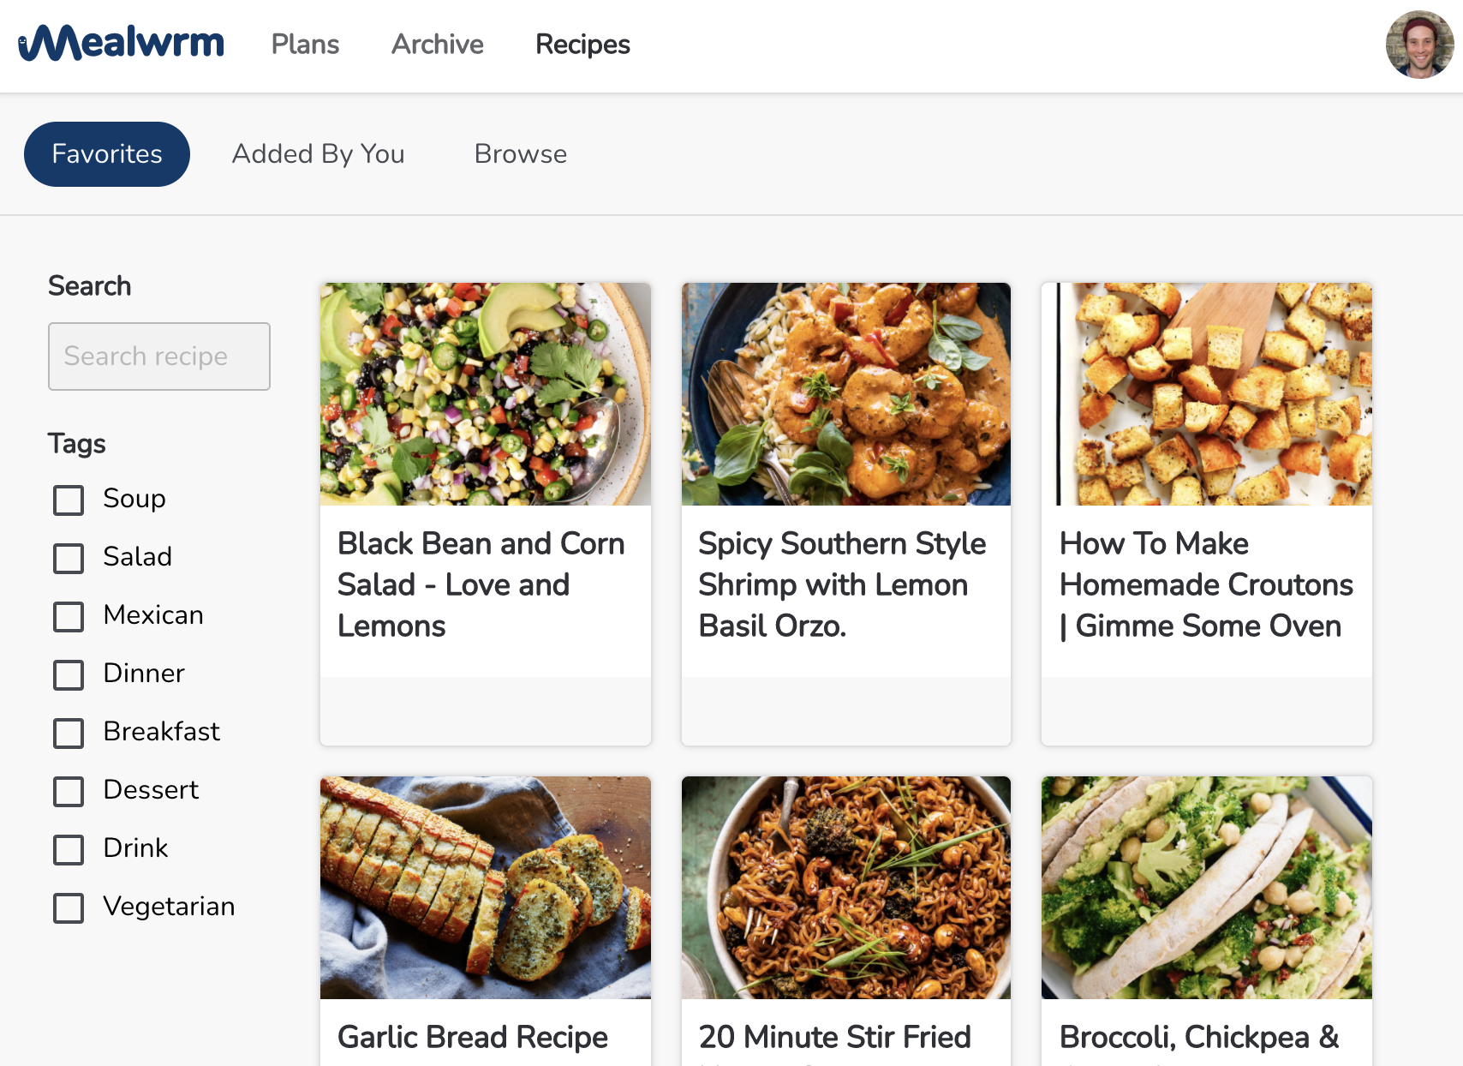
Task: Select the Vegetarian tag checkbox
Action: click(69, 907)
